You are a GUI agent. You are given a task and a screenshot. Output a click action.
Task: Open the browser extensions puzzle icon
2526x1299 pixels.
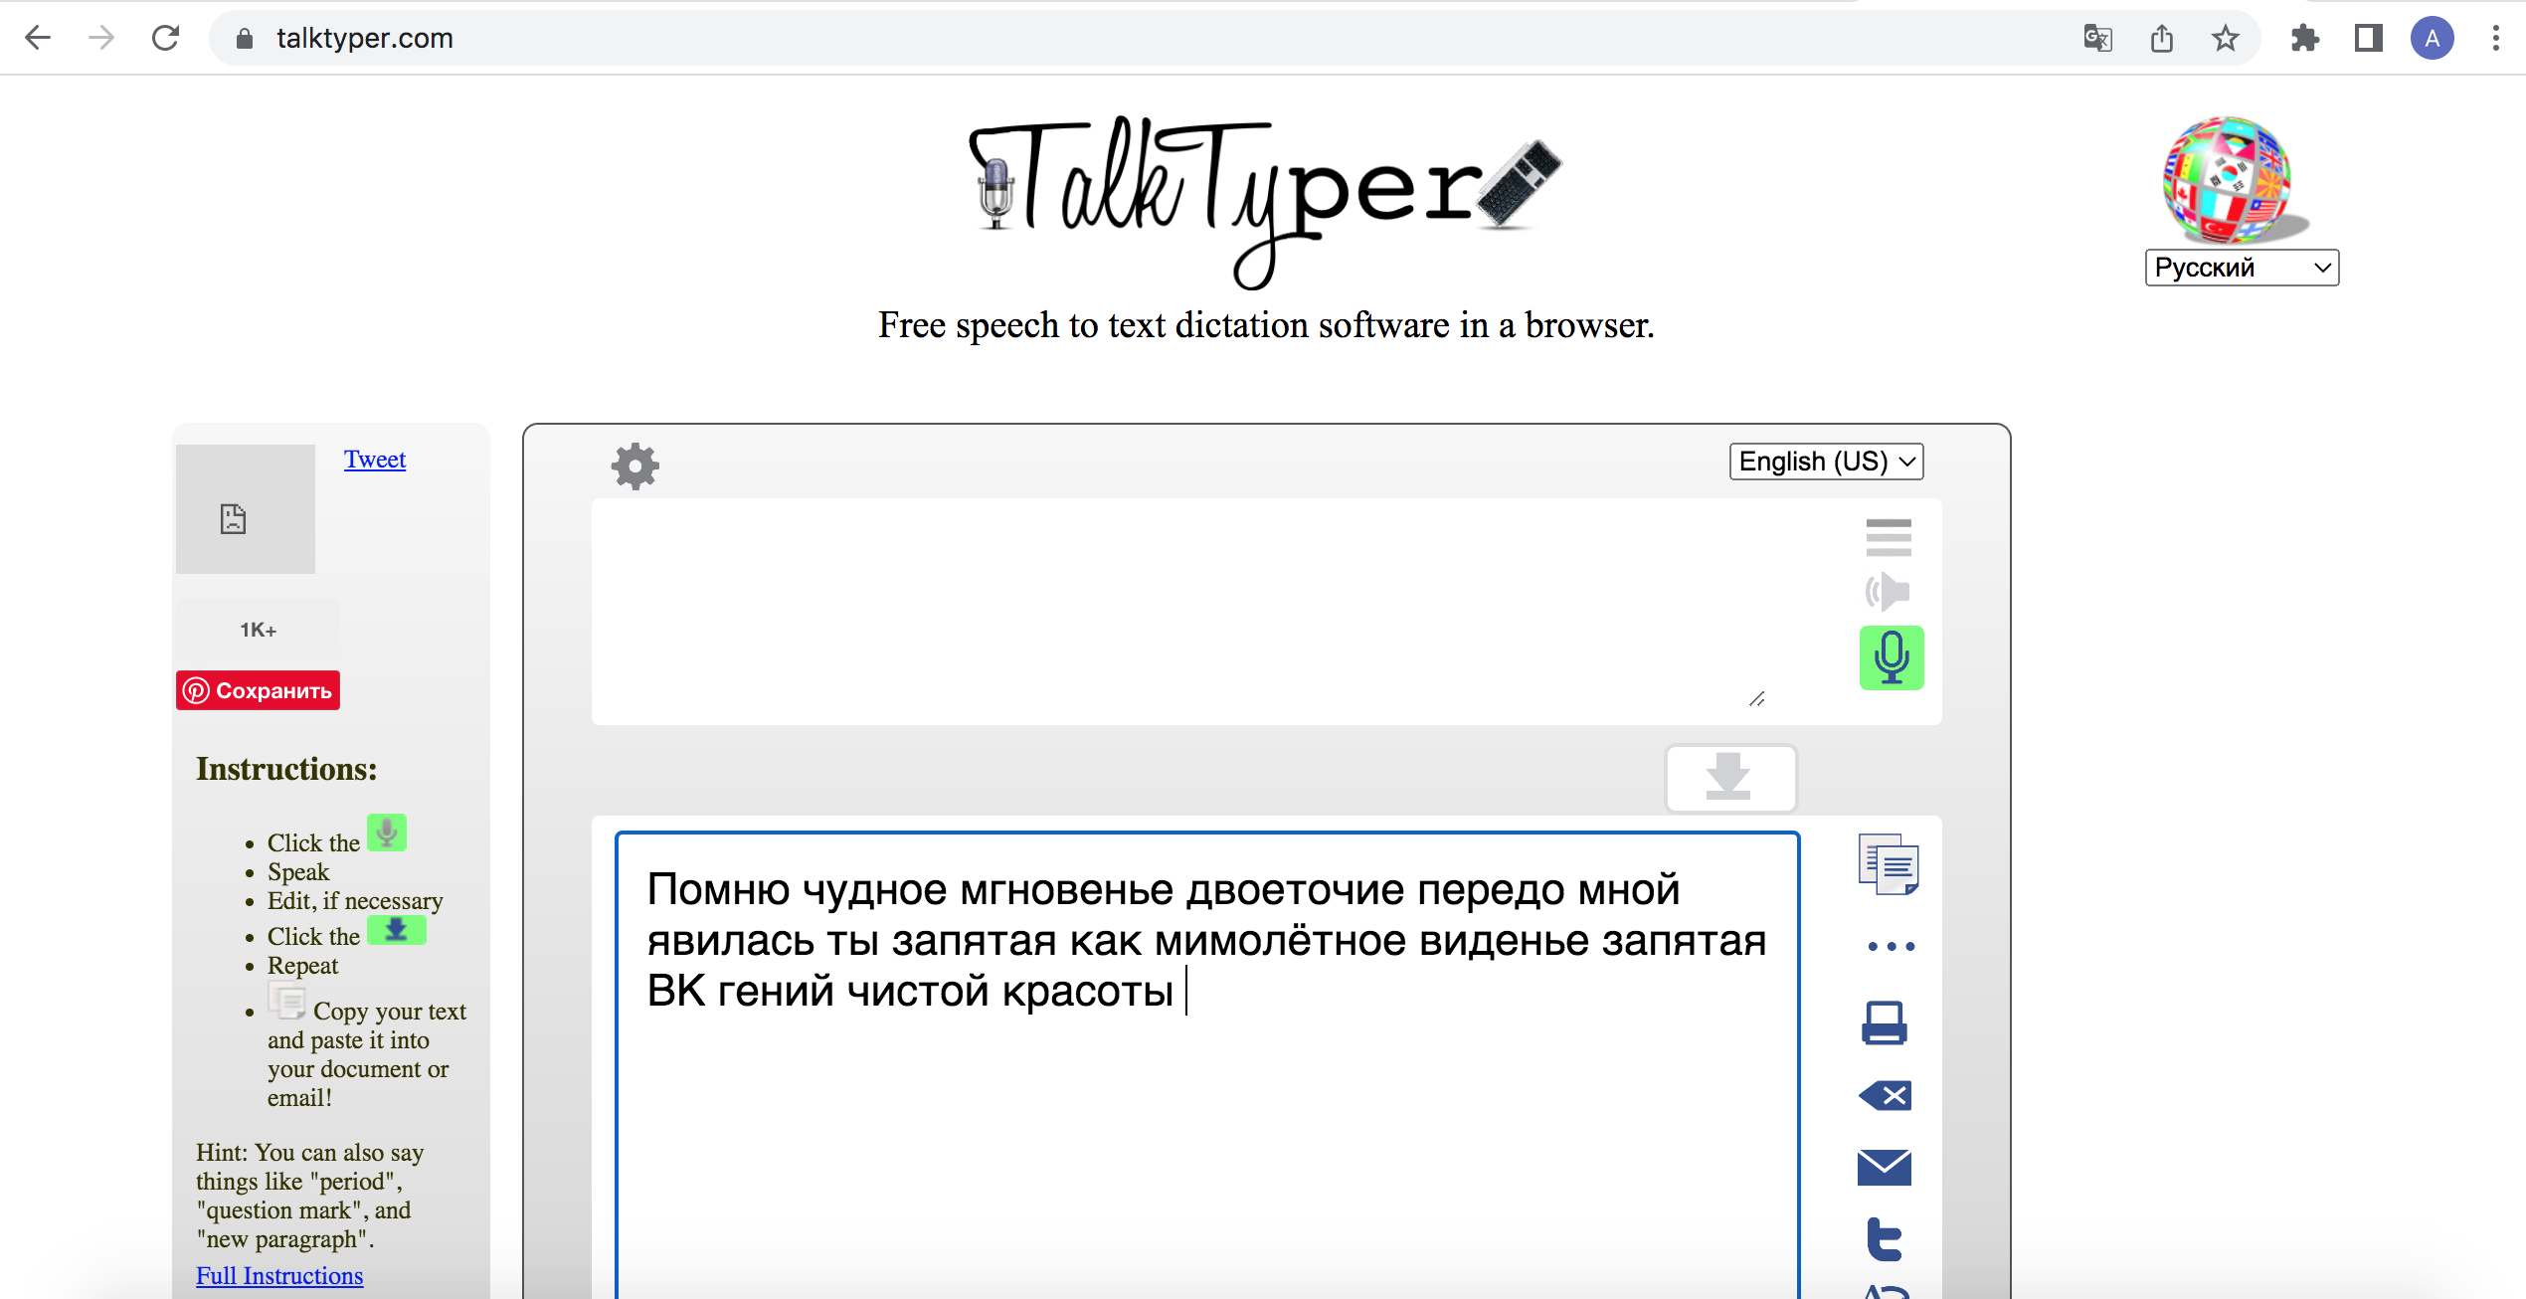(x=2304, y=39)
